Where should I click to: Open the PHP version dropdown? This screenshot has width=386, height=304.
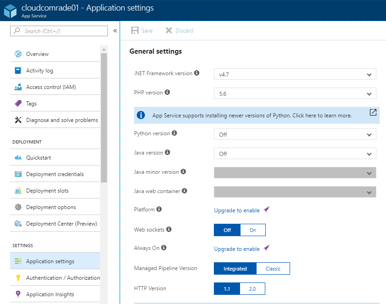(295, 94)
